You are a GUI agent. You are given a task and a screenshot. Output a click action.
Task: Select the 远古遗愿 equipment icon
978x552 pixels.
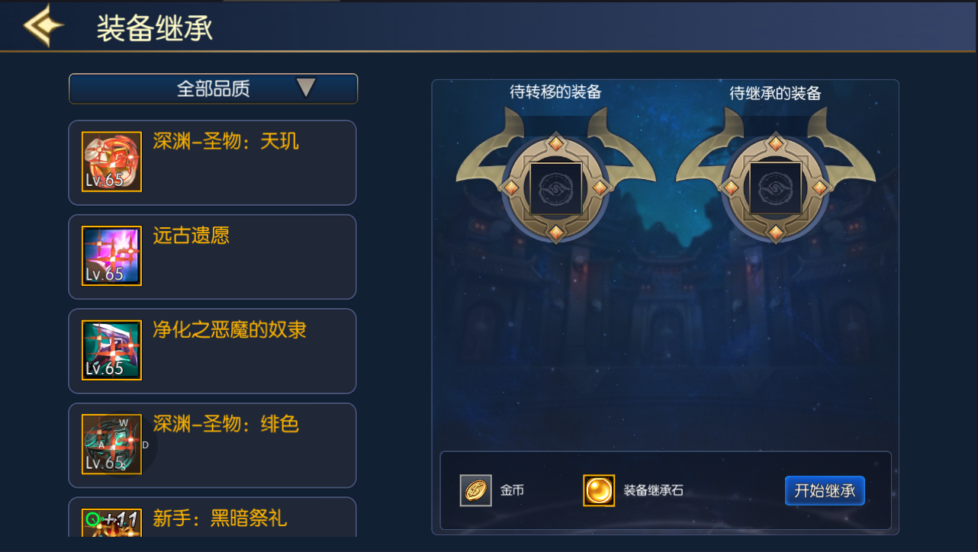click(x=111, y=255)
